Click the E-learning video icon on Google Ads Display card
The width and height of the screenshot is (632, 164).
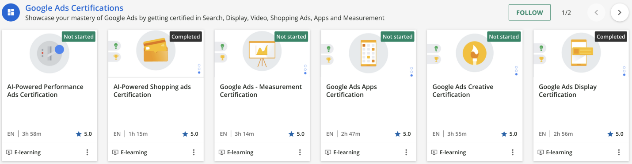pos(541,152)
